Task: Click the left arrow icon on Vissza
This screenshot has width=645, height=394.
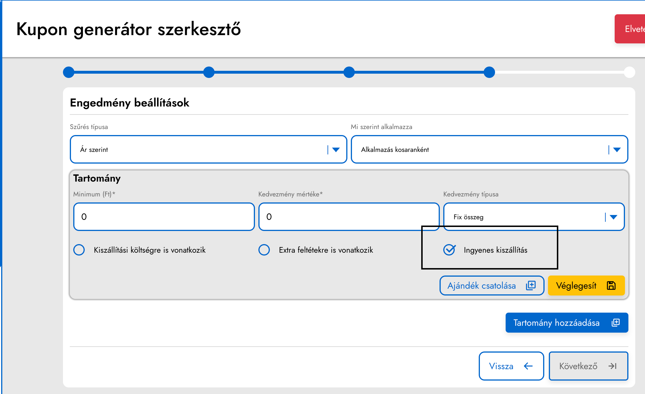Action: pos(528,366)
